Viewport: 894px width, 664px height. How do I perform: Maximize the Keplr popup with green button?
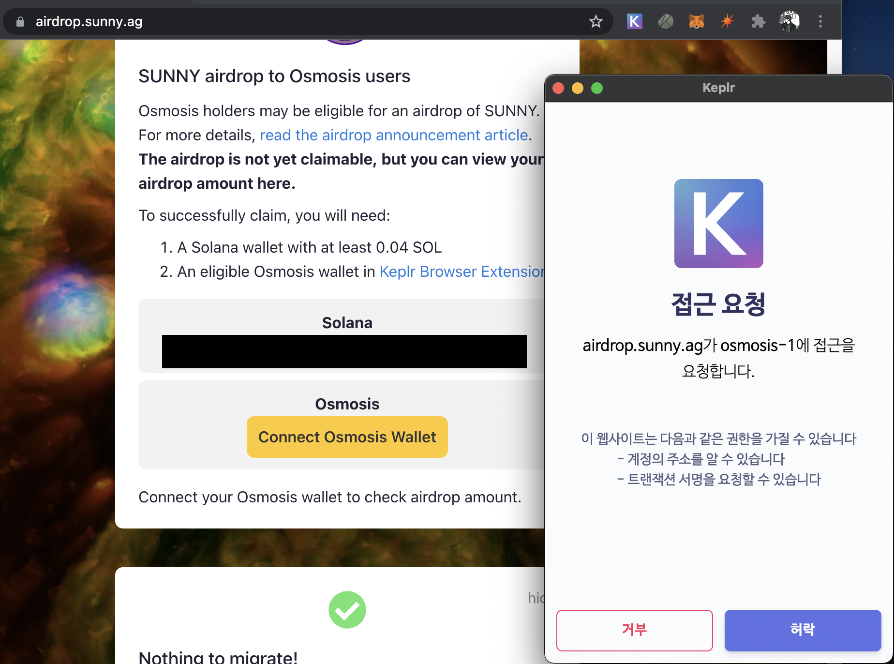(x=597, y=88)
